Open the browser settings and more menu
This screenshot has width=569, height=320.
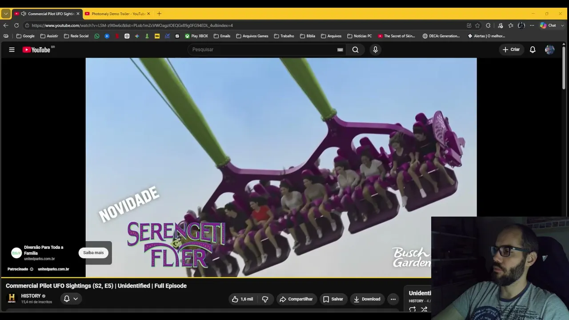[532, 25]
